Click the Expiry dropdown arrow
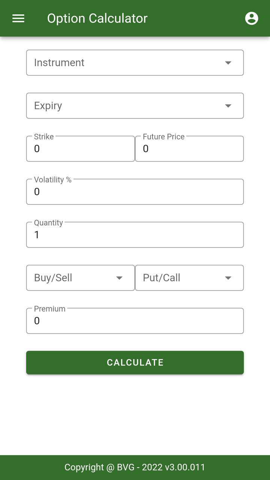 [228, 106]
